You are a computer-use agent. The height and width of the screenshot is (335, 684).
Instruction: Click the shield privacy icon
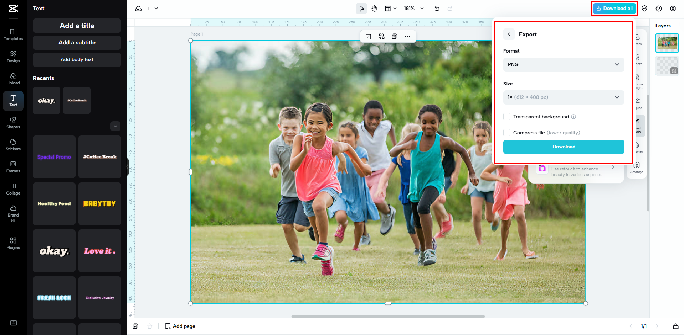[644, 9]
